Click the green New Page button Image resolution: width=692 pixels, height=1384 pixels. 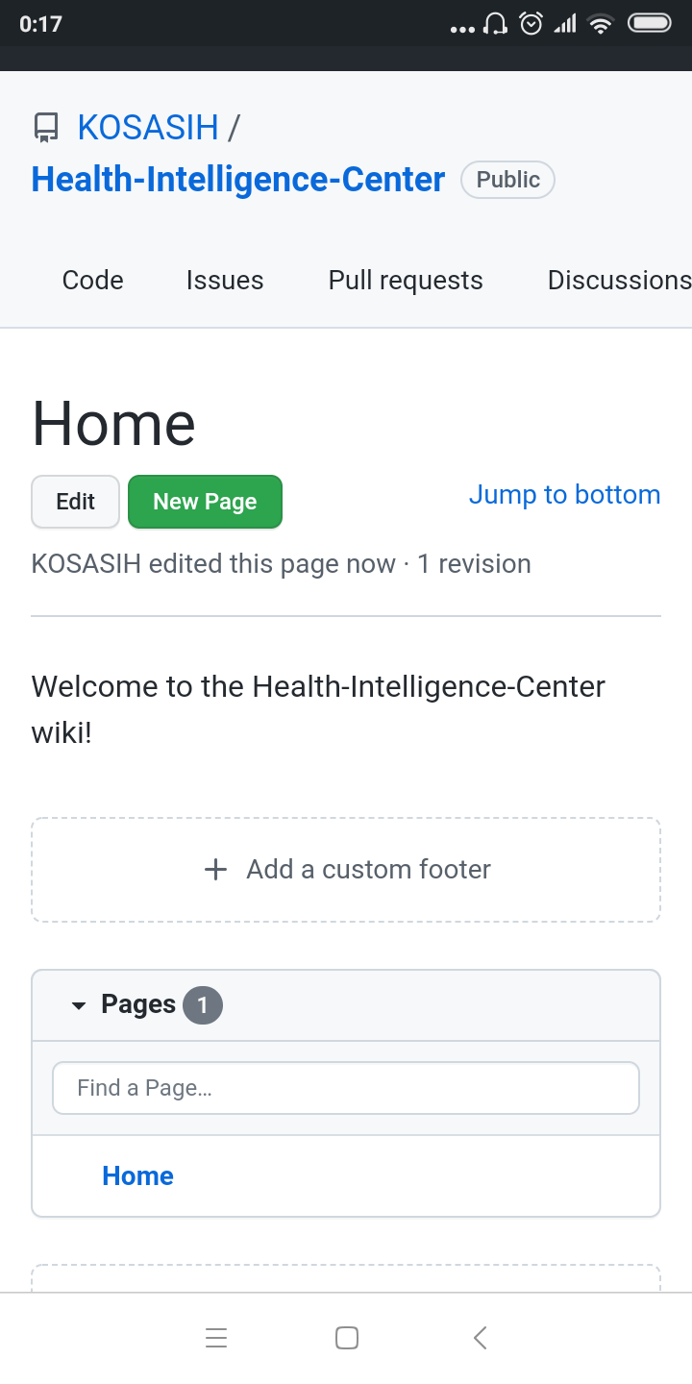(205, 502)
